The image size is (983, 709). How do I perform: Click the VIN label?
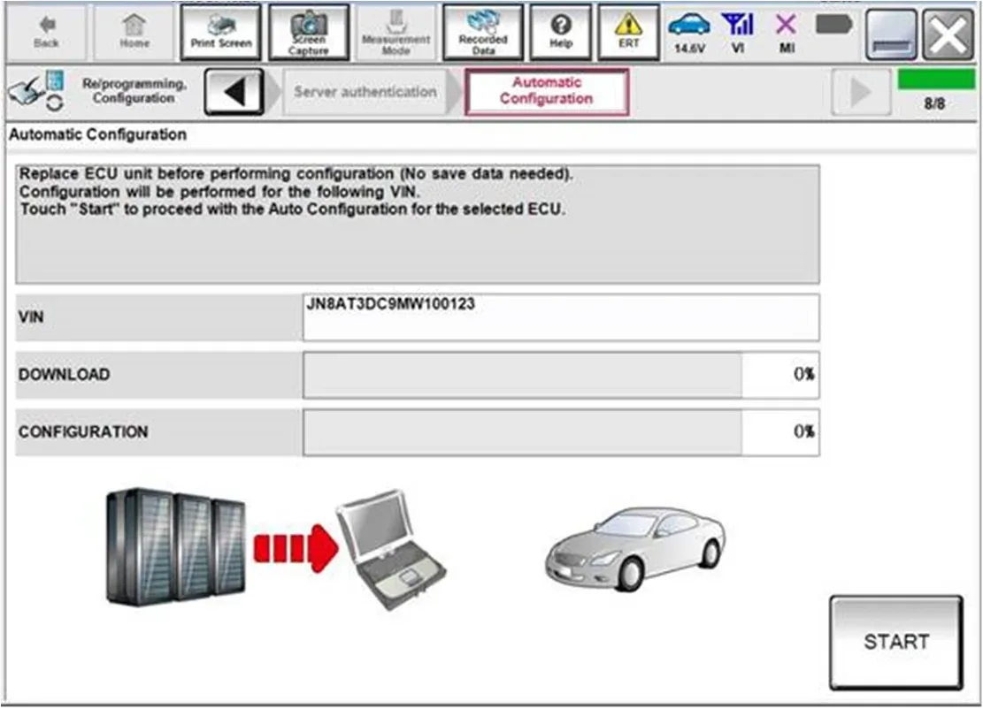[x=31, y=316]
